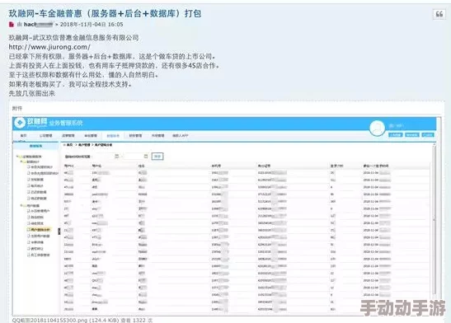Open the calendar icon of the start date
Screen dimensions: 451x323
(117, 156)
